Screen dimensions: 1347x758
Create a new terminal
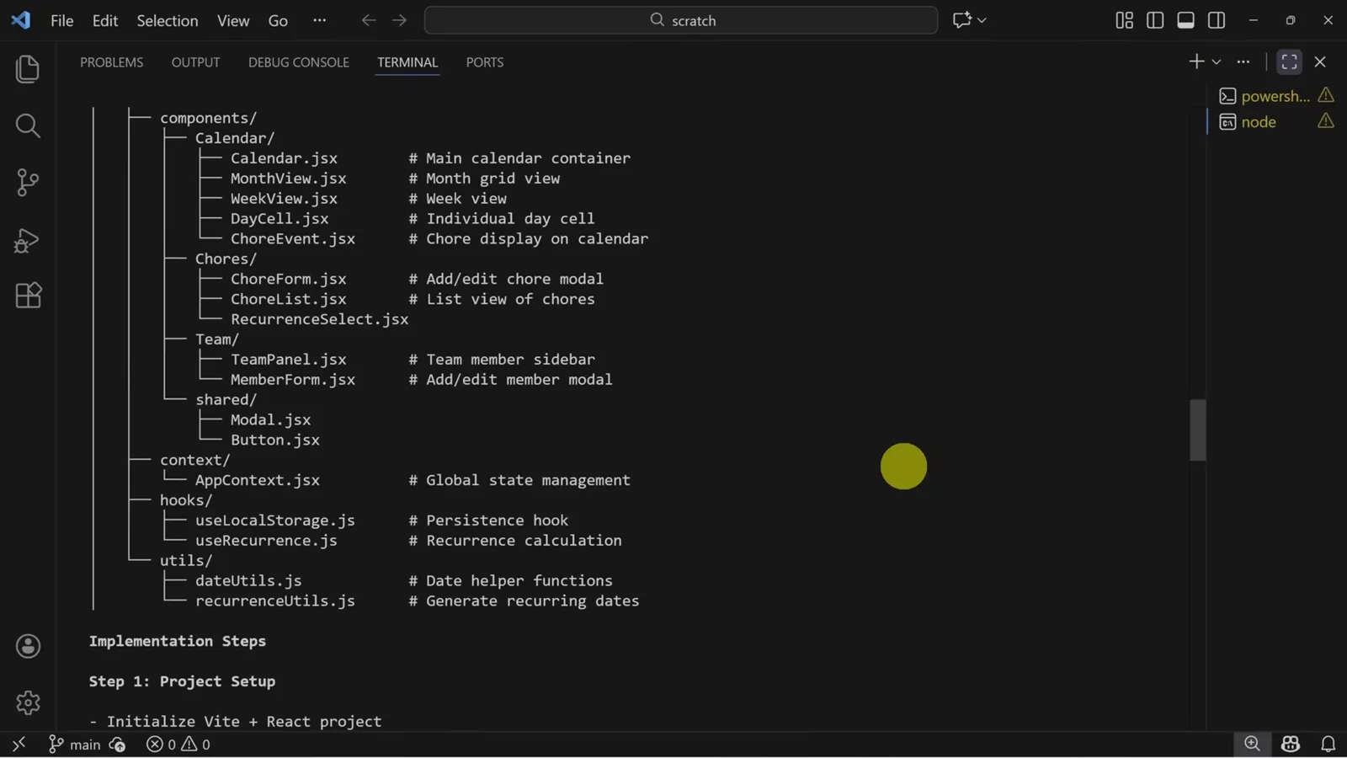pos(1195,61)
